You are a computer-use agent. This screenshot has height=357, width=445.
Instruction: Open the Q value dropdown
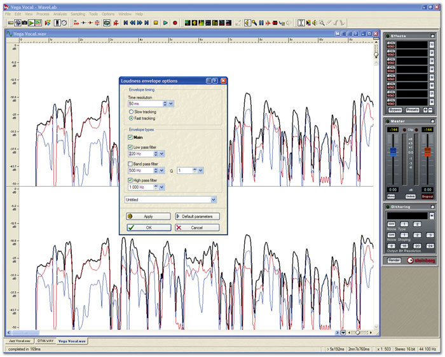[x=200, y=170]
